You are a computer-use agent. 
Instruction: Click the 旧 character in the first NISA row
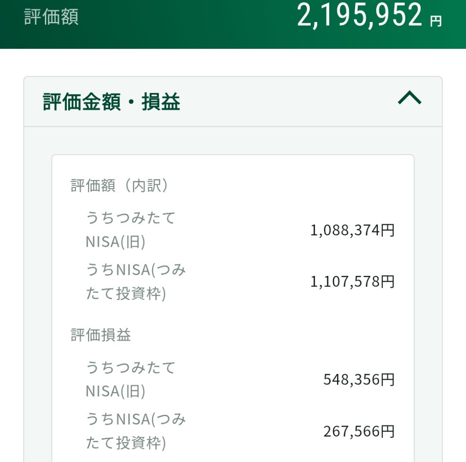135,242
